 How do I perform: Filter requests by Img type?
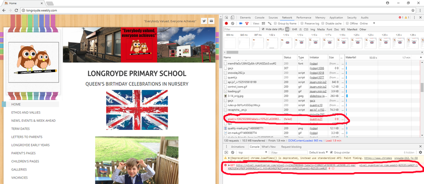(313, 29)
